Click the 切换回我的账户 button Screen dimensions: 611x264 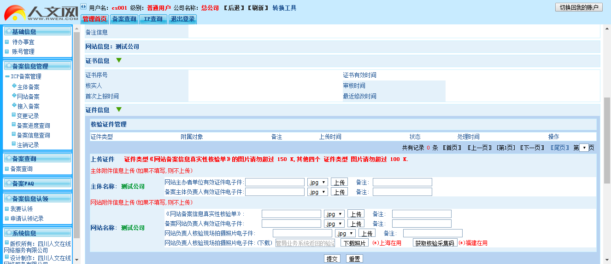[579, 7]
